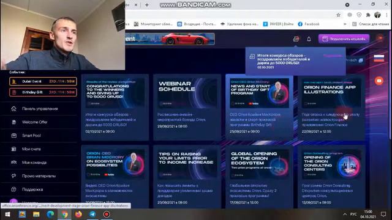Click Итоги конкурса обзоров popup text

[284, 59]
